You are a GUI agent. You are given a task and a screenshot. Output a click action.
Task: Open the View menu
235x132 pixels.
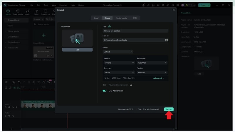click(x=54, y=5)
